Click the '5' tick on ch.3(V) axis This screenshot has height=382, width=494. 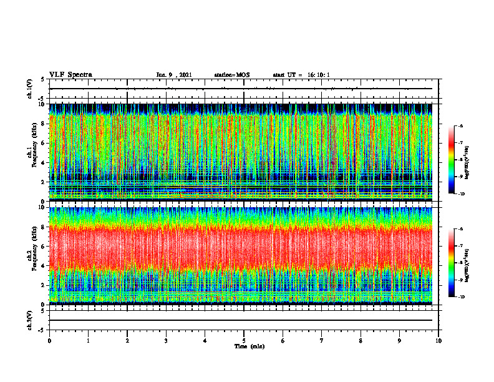42,311
